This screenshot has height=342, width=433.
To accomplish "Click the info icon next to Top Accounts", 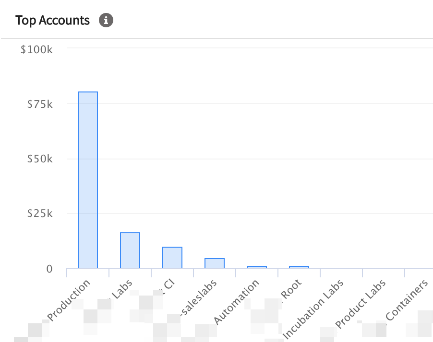I will coord(106,20).
